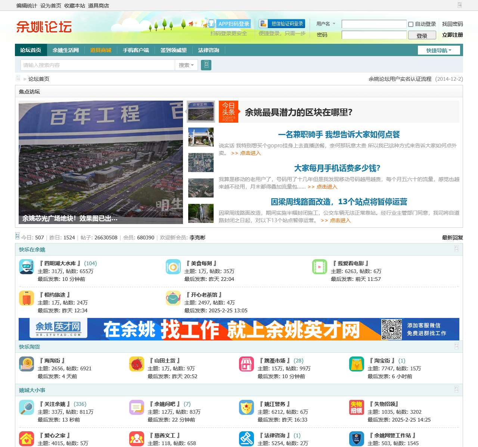The width and height of the screenshot is (478, 447).
Task: Open the 法律咨询 nav menu item
Action: (209, 50)
